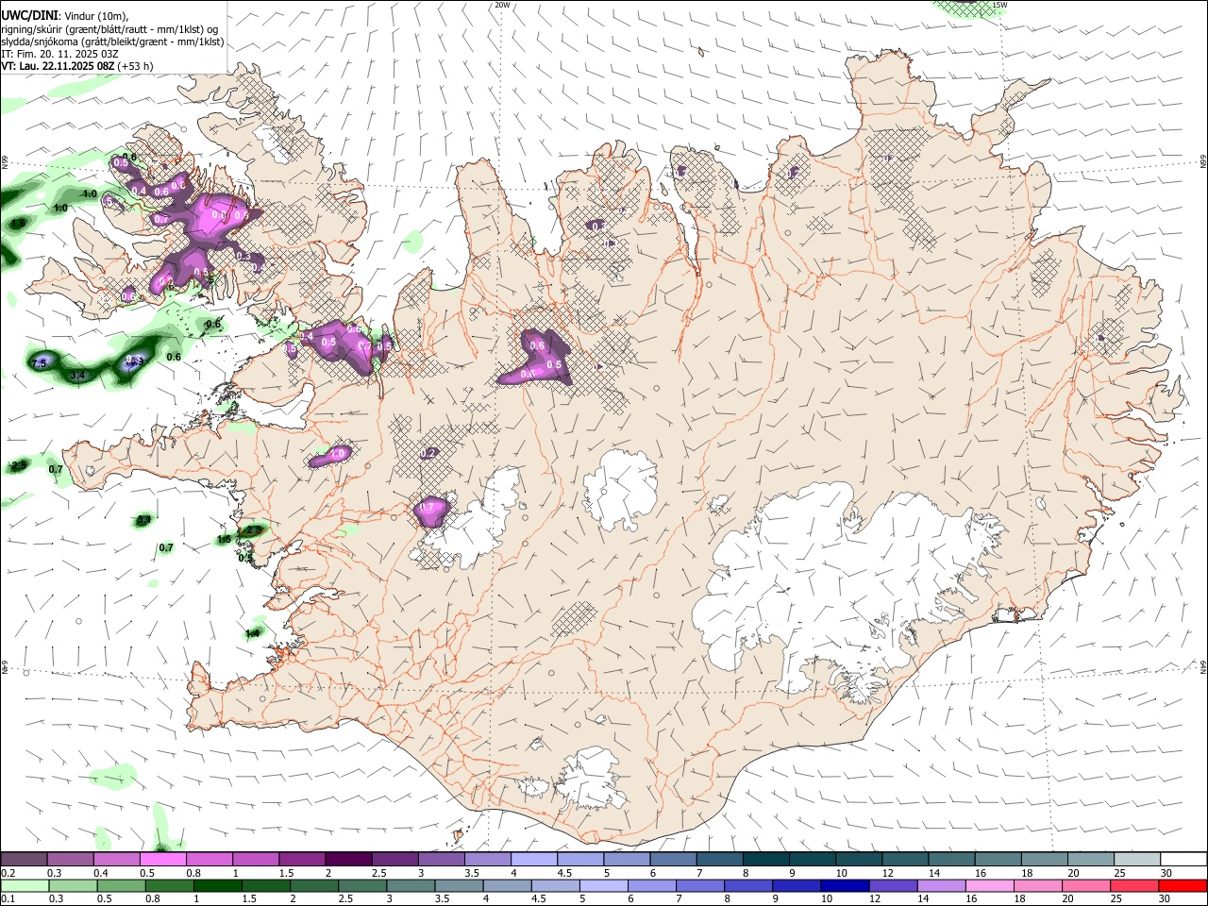Select the darkest green rain swatch between 1 and 1.5
Screen dimensions: 1208x906
(218, 886)
